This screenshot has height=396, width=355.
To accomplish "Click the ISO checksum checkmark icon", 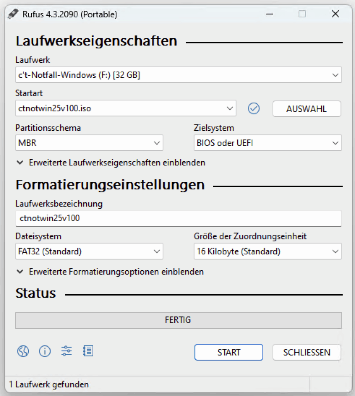I will (254, 109).
